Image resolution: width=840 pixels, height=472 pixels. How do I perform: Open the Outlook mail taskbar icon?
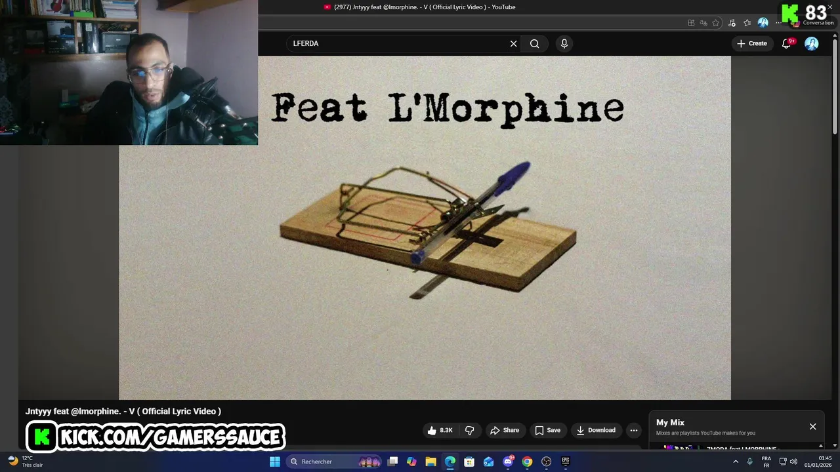point(488,462)
